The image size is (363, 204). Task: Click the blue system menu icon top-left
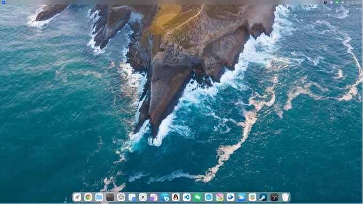[x=4, y=2]
